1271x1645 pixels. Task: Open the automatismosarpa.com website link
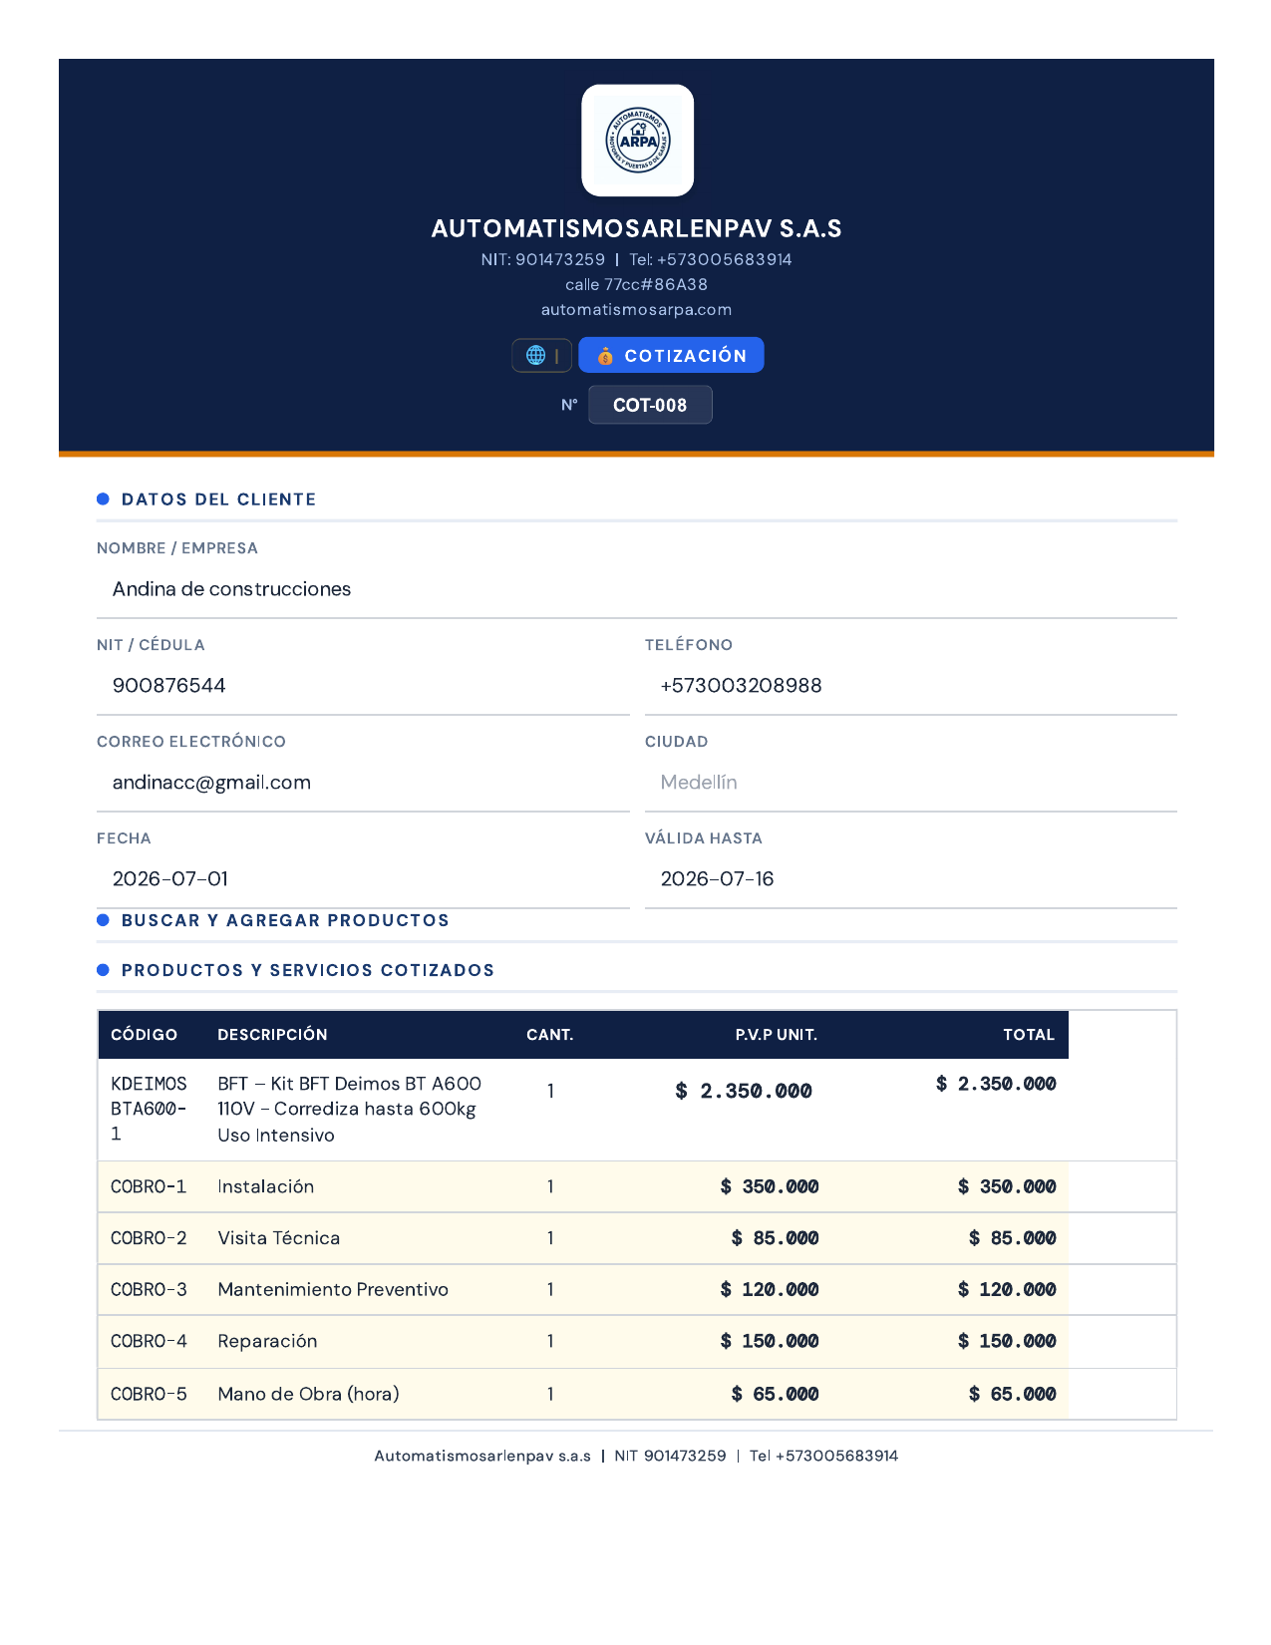coord(636,310)
